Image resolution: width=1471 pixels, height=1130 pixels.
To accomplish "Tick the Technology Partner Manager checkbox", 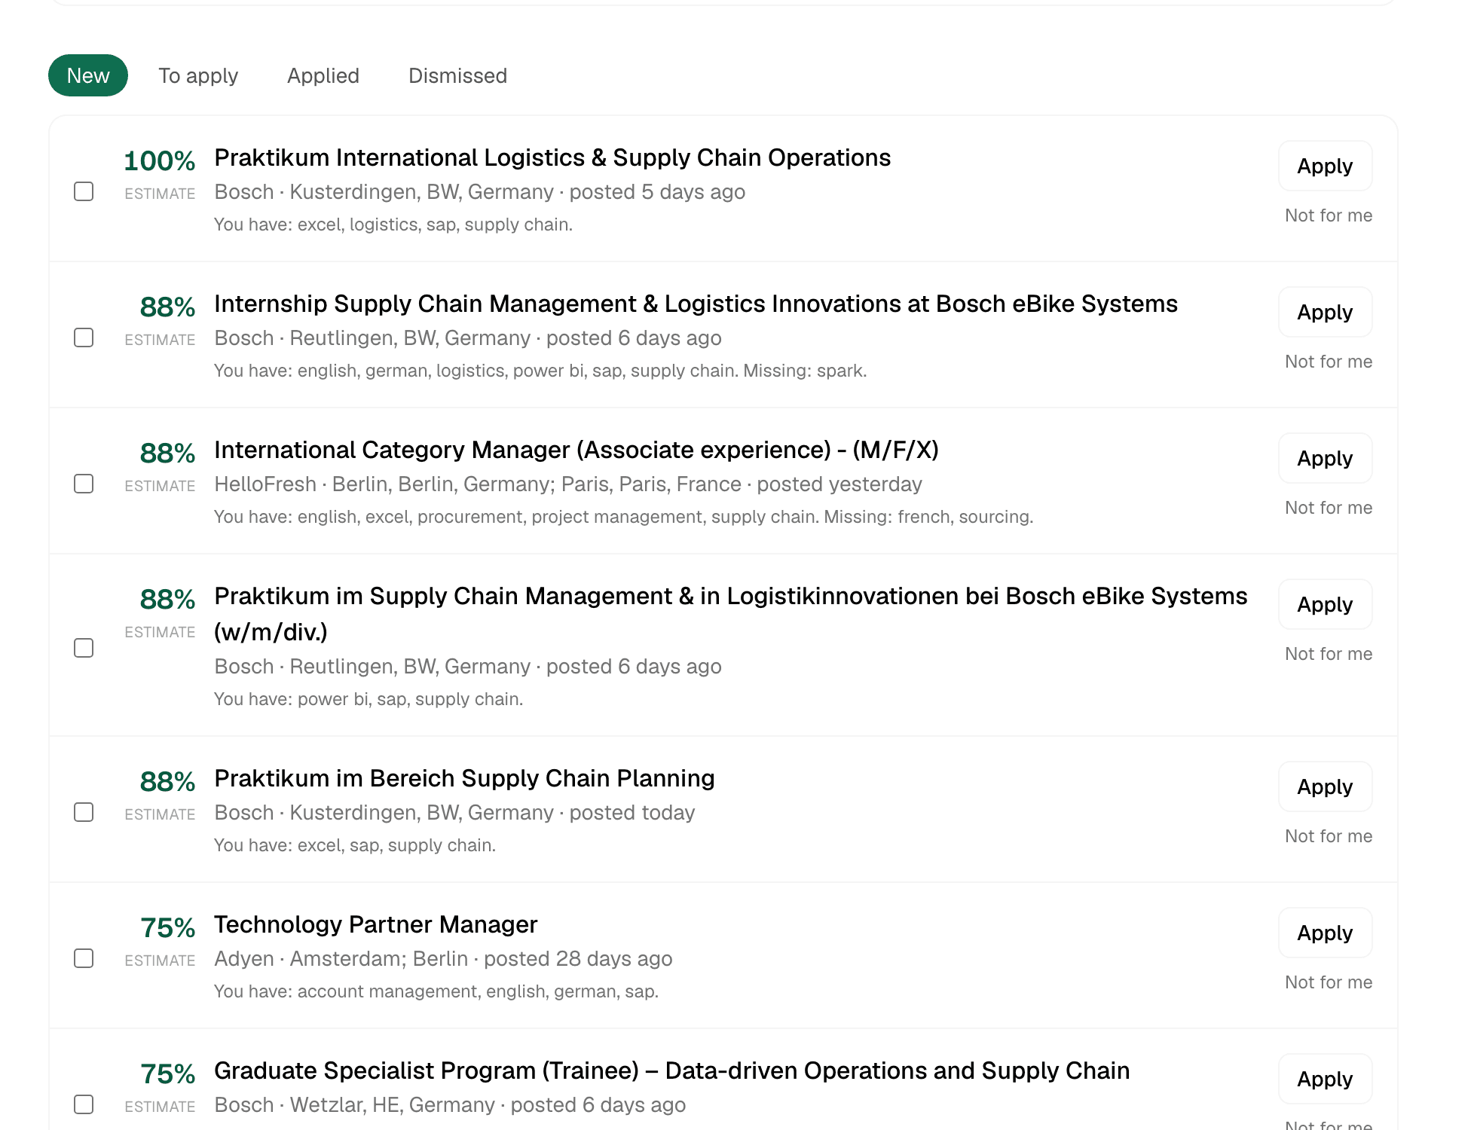I will point(84,958).
